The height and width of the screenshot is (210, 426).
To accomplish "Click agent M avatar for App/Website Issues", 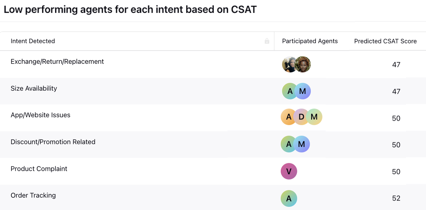I will 315,117.
